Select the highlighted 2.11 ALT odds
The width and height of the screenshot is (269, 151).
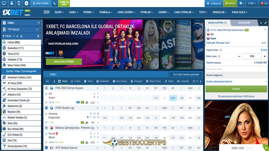pyautogui.click(x=173, y=98)
